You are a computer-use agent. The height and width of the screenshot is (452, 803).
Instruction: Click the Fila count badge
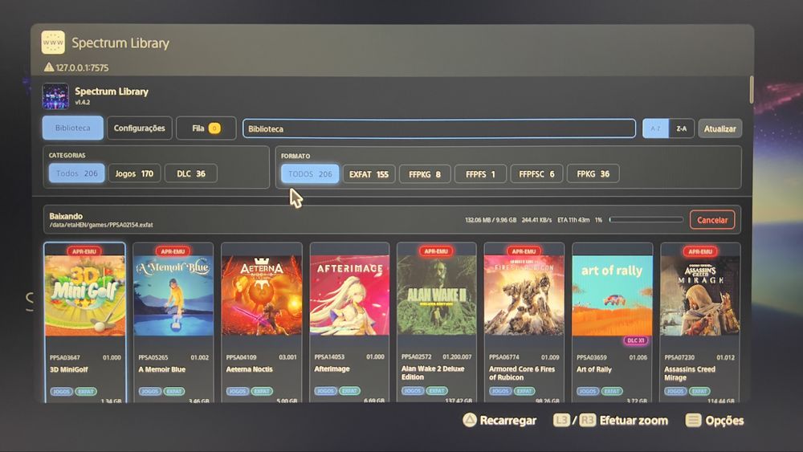214,128
